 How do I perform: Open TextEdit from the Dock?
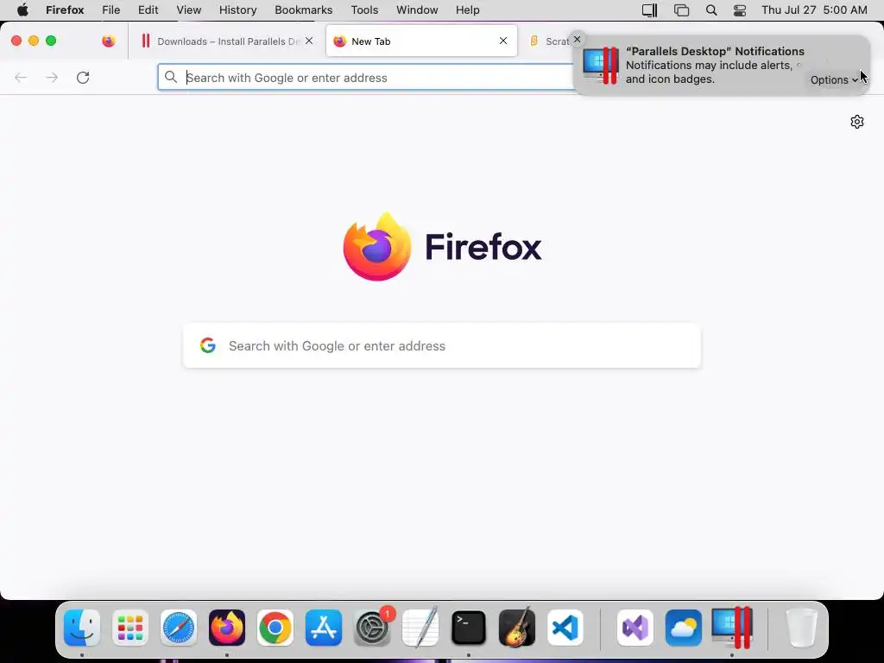tap(420, 628)
